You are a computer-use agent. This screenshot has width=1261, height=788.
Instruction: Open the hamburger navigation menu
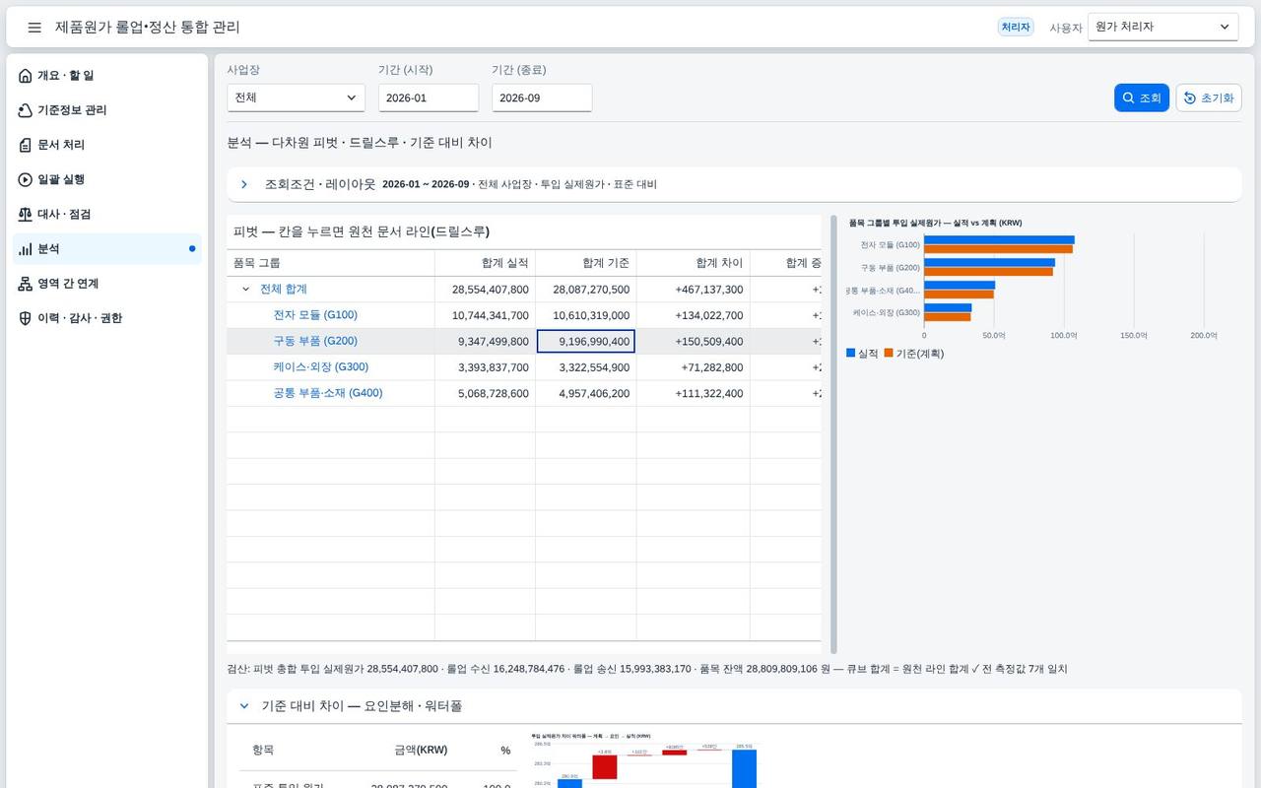tap(34, 28)
